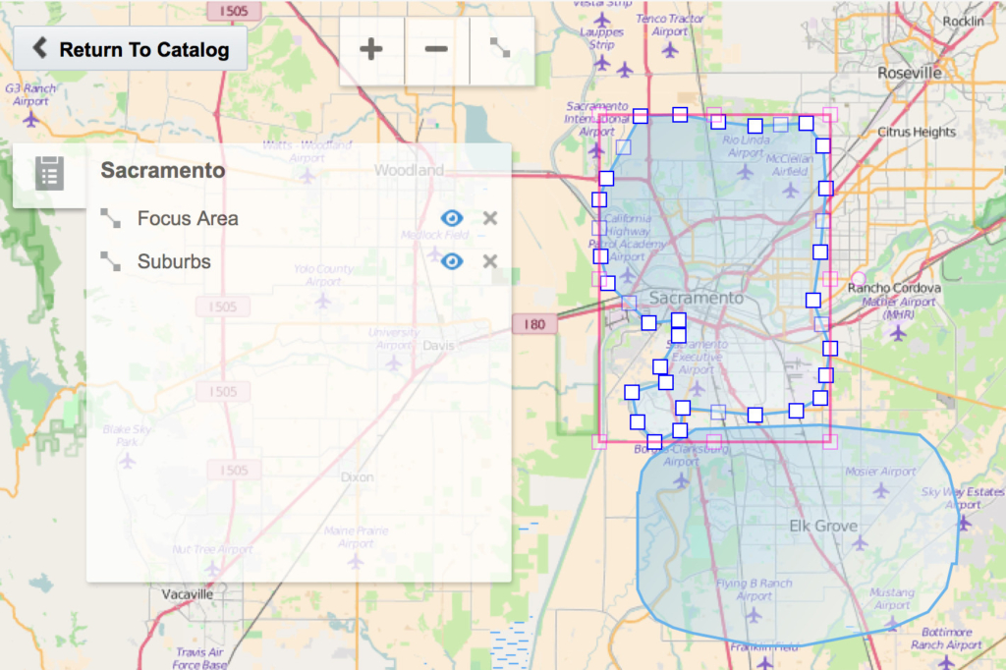Select the draw shape tool in map toolbar
Viewport: 1006px width, 670px height.
(501, 49)
